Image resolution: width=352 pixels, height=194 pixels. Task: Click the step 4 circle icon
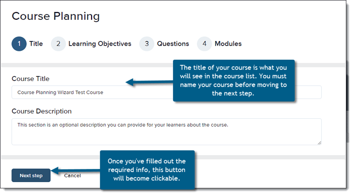(204, 44)
